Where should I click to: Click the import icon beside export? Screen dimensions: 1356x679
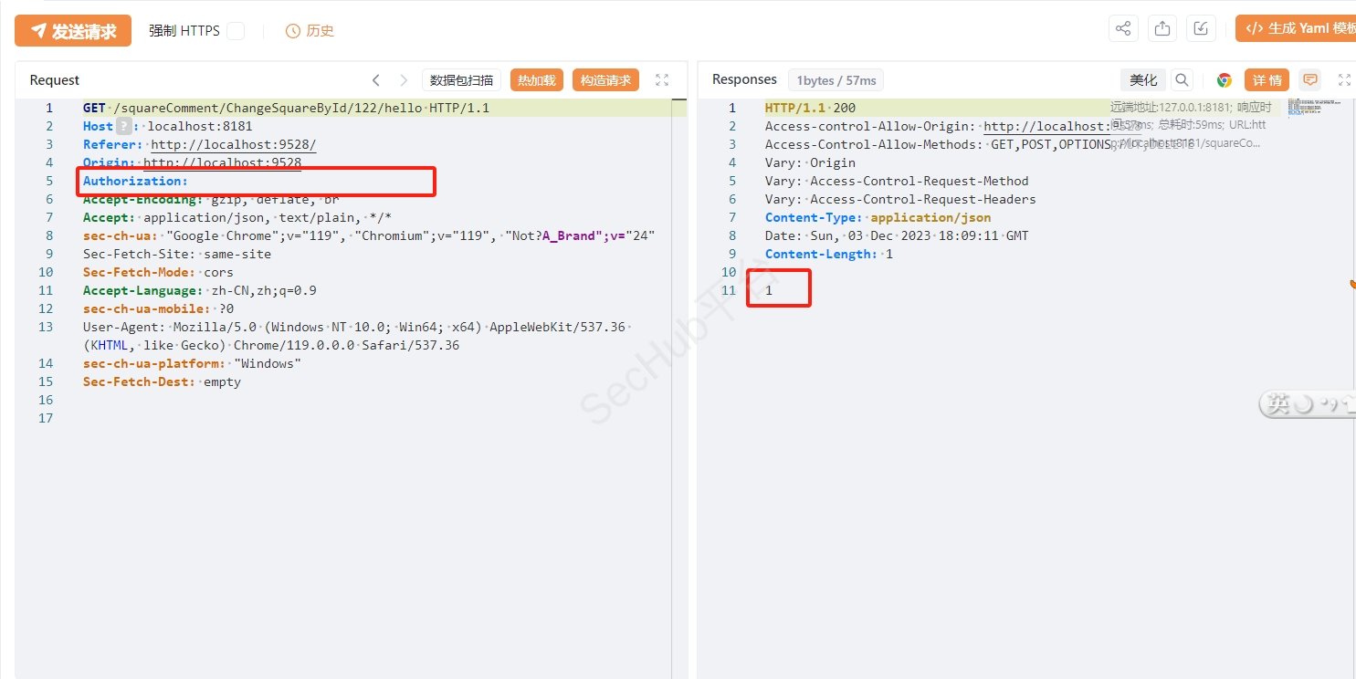point(1201,29)
